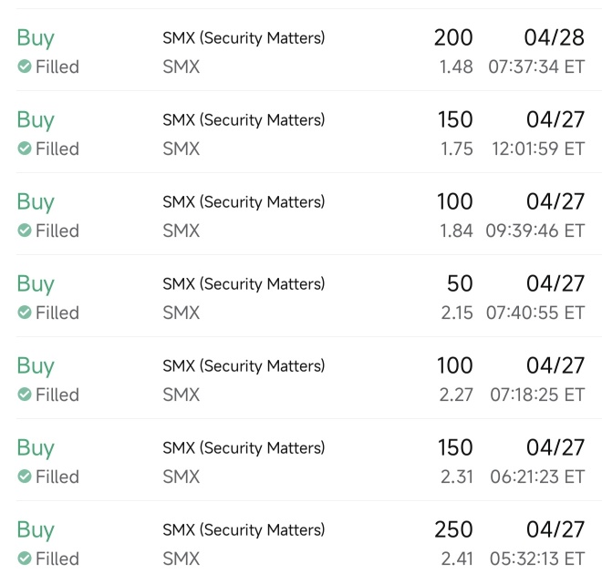The image size is (602, 584).
Task: Click the Filled checkmark icon for 05:32:13 order
Action: [x=25, y=558]
